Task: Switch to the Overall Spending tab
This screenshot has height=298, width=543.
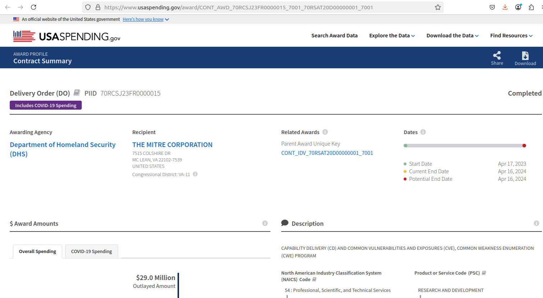Action: click(37, 251)
